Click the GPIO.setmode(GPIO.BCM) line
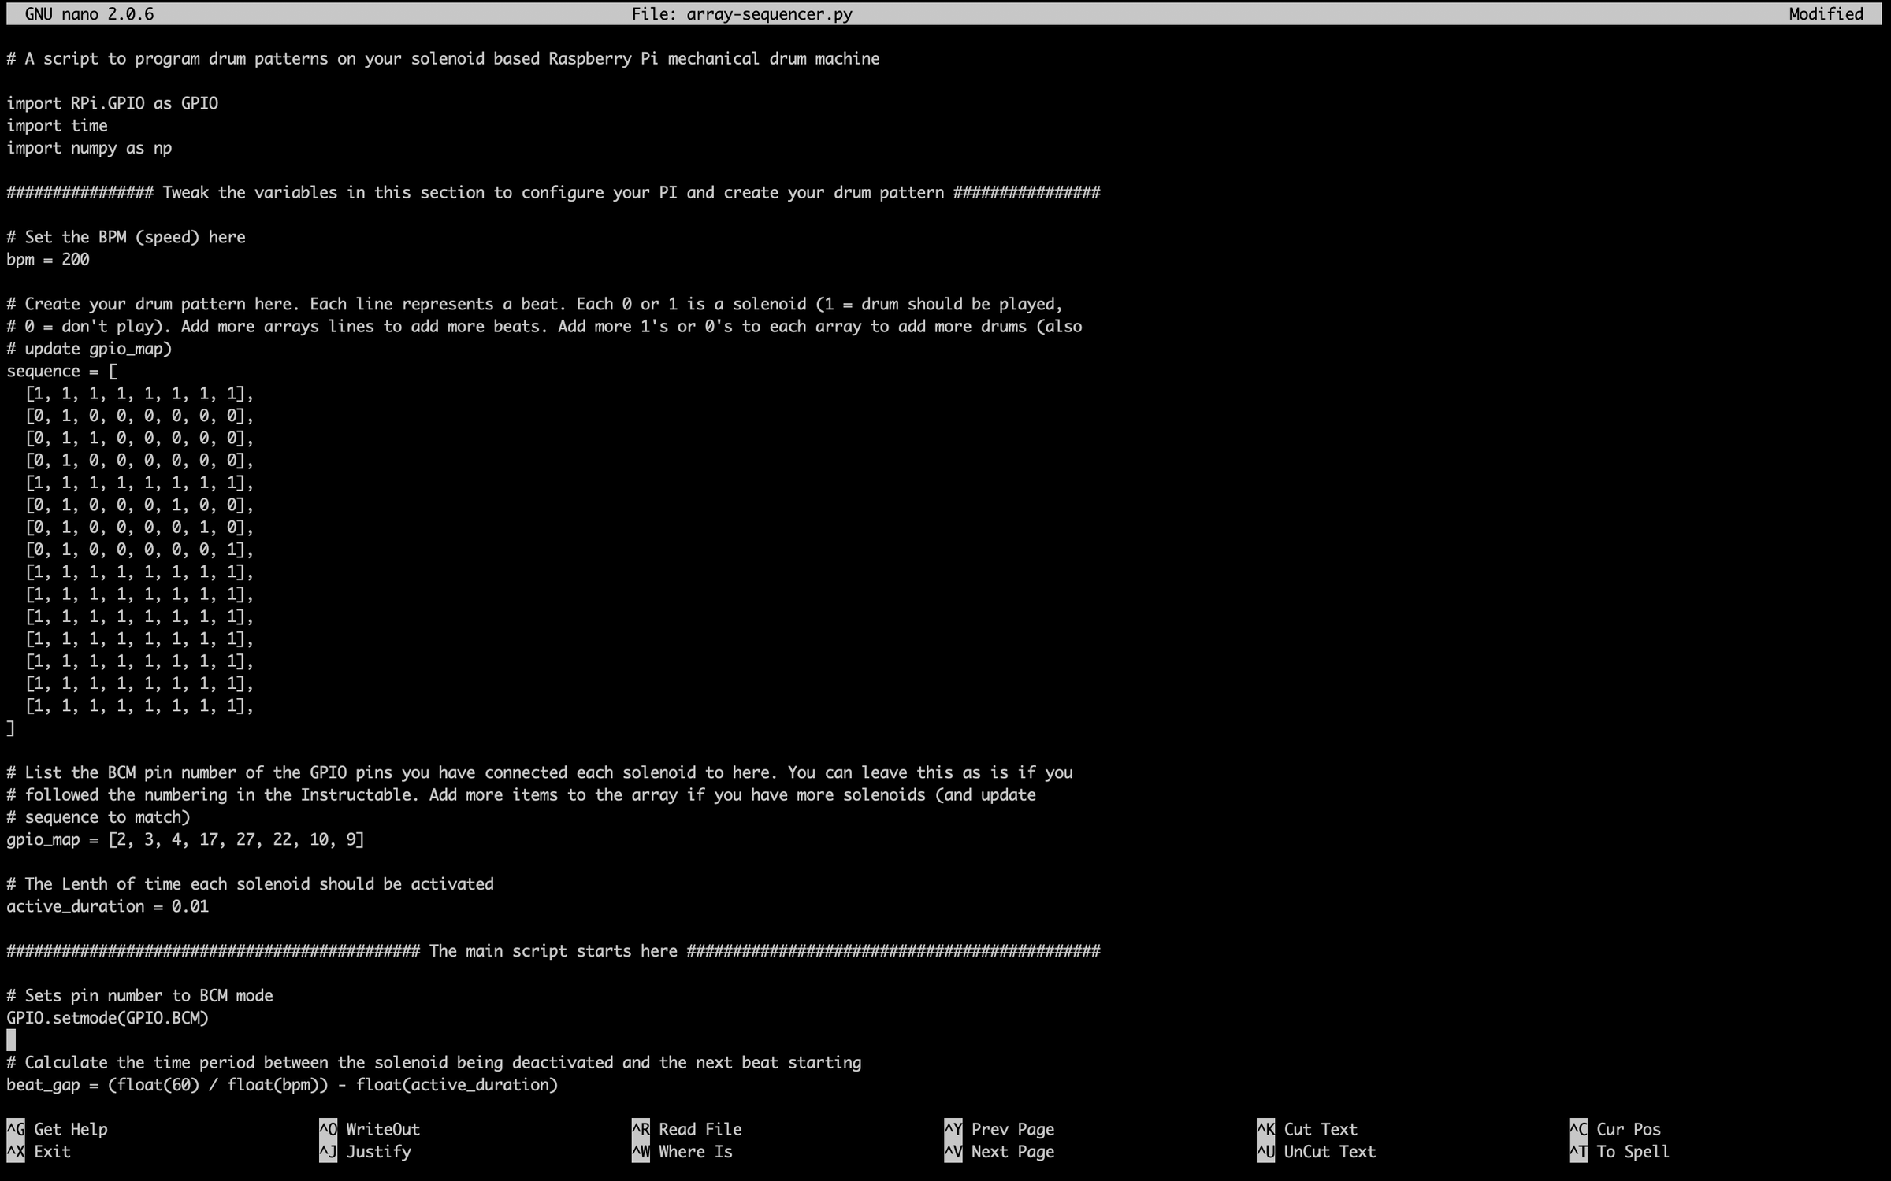The image size is (1891, 1181). 108,1018
